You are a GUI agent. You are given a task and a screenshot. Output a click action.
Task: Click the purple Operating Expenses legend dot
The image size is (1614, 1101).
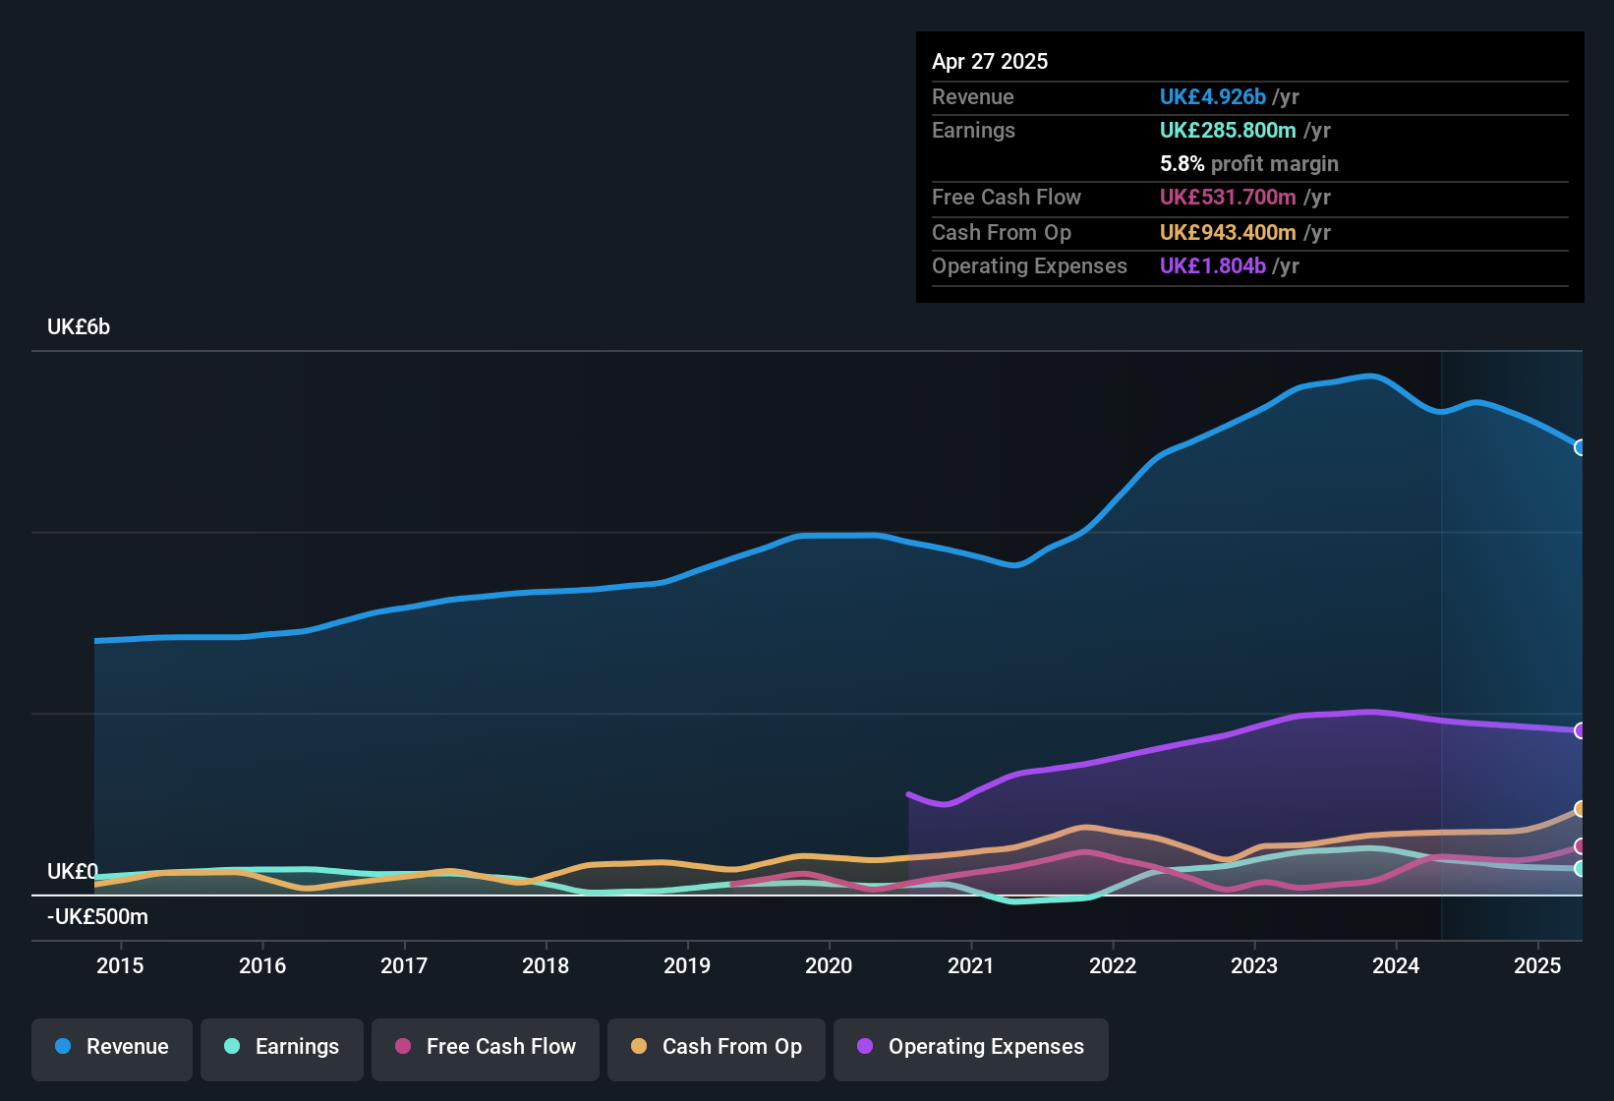(x=864, y=1047)
